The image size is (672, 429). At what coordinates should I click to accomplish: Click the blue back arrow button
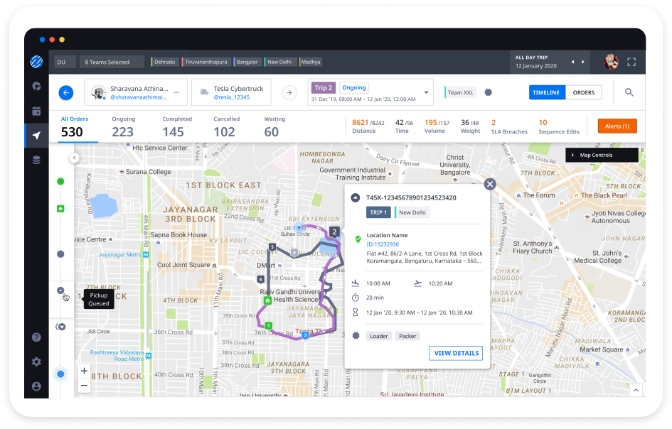(x=66, y=92)
